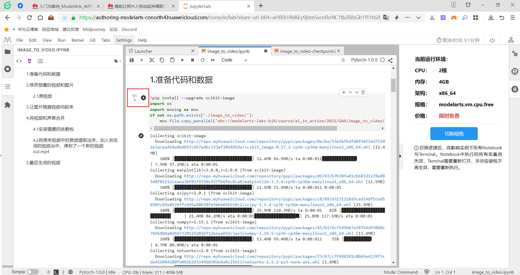Share the notebook using share icon
The height and width of the screenshot is (275, 520).
click(390, 60)
